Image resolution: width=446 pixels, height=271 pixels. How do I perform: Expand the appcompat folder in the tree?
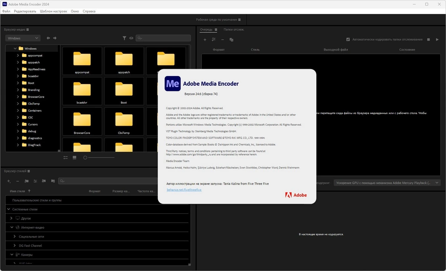(18, 55)
